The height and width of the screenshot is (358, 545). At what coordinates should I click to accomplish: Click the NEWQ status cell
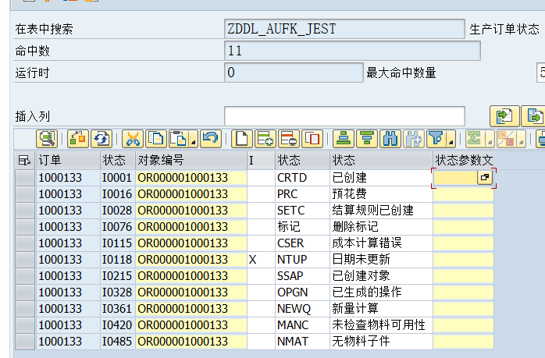302,308
